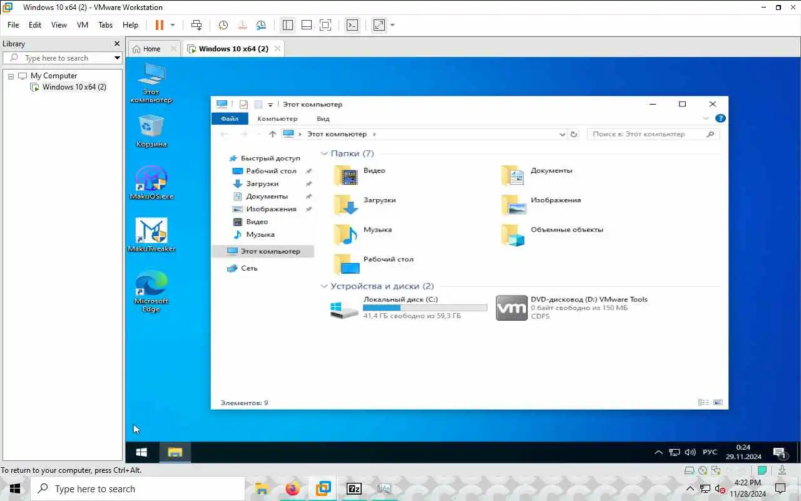Select the Объемные объекты folder
Viewport: 801px width, 501px height.
[x=553, y=234]
